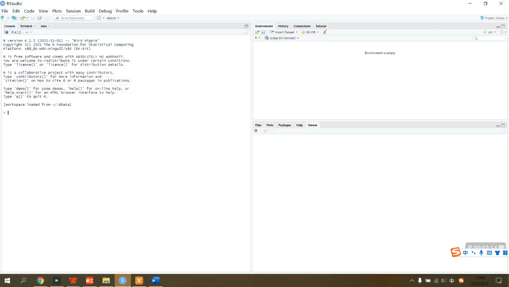Screen dimensions: 509x287
Task: Click the Go to file/function field
Action: click(x=73, y=18)
